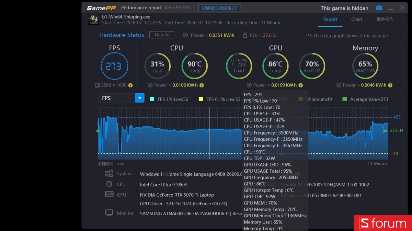The height and width of the screenshot is (231, 412).
Task: Click the green Average Value legend swatch
Action: click(345, 99)
